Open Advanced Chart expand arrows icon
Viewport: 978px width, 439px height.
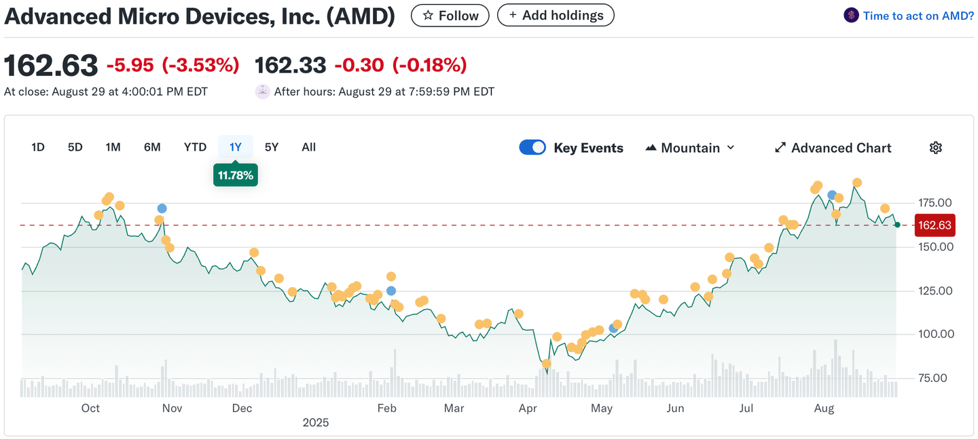(781, 148)
